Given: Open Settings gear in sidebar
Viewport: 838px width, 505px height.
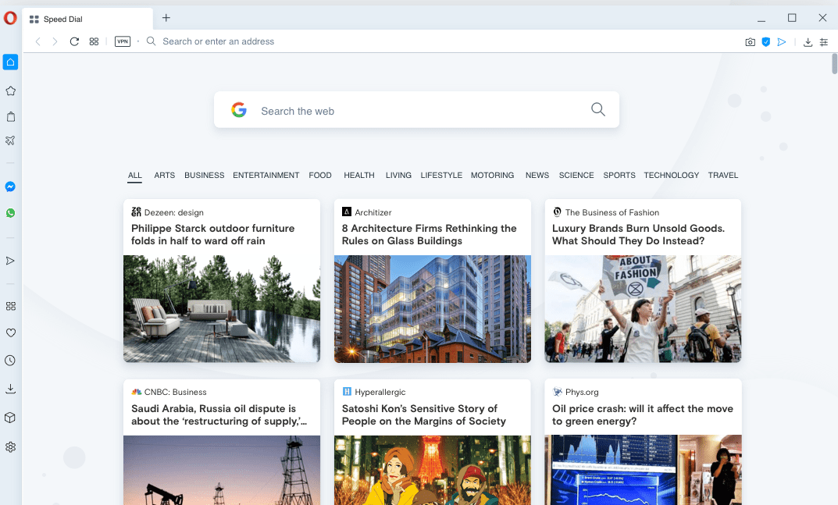Looking at the screenshot, I should 10,447.
